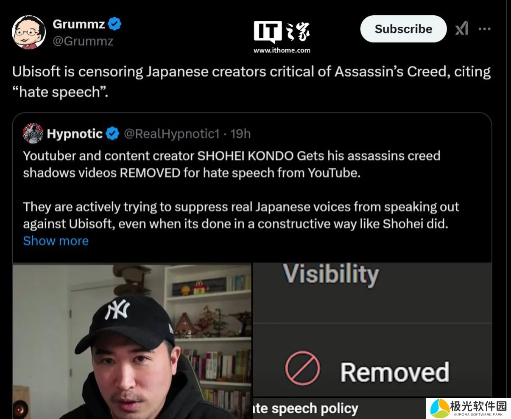Viewport: 511px width, 419px height.
Task: Open the @Grummz handle link
Action: tap(83, 41)
